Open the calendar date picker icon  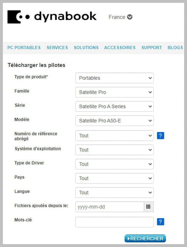[x=148, y=206]
